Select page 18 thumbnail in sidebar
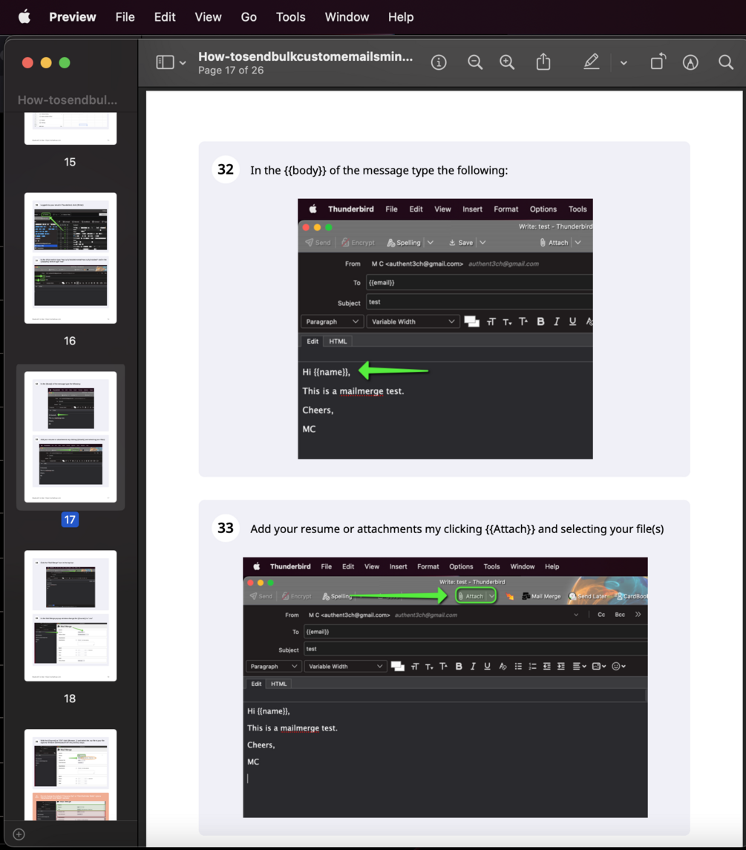 (x=71, y=616)
